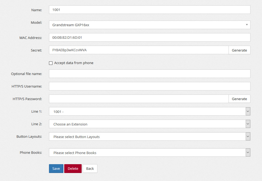Delete this phone entry
This screenshot has height=181, width=262.
pos(73,168)
